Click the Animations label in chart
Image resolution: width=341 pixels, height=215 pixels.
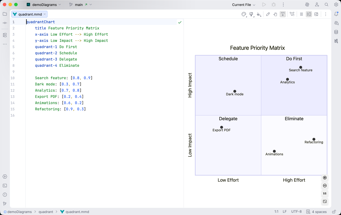(274, 154)
